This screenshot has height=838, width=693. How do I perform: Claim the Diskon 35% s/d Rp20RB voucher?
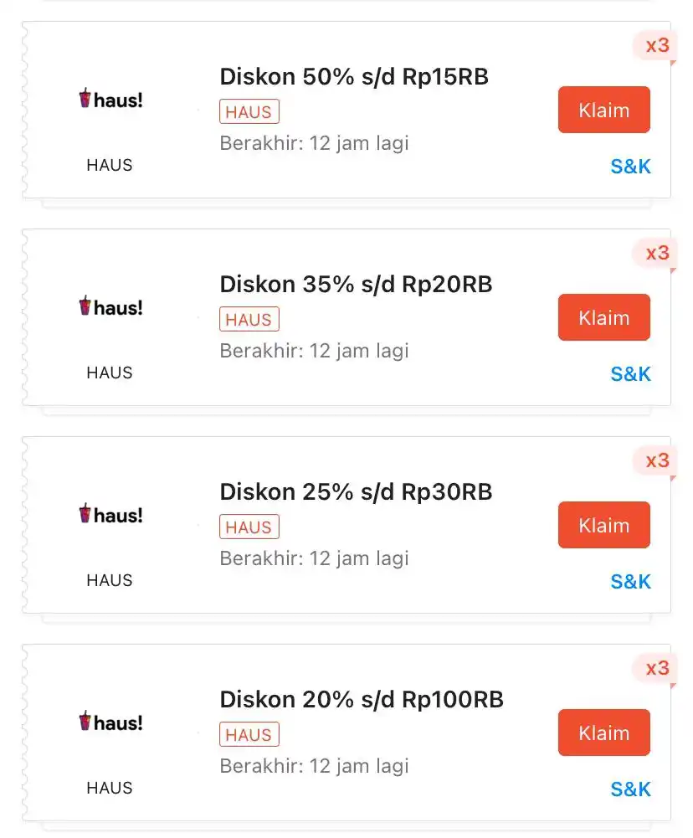click(603, 317)
